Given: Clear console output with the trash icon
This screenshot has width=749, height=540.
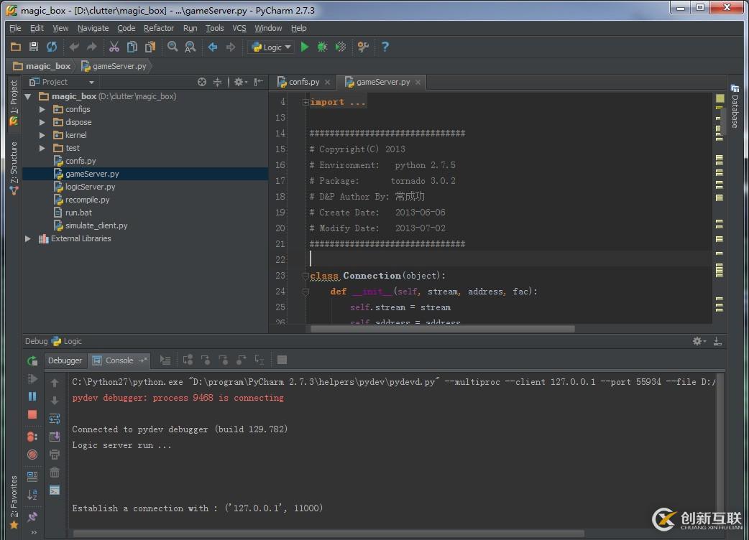Looking at the screenshot, I should pyautogui.click(x=55, y=472).
